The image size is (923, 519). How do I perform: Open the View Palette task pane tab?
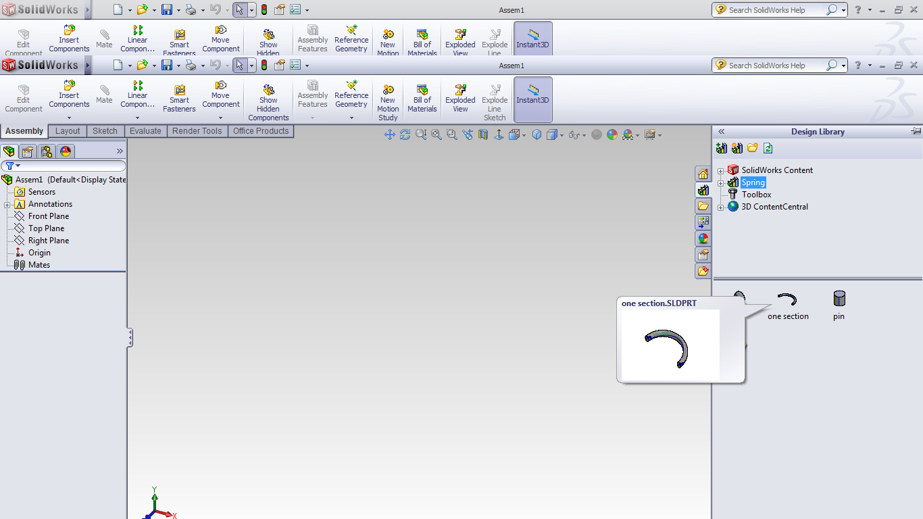click(x=703, y=222)
